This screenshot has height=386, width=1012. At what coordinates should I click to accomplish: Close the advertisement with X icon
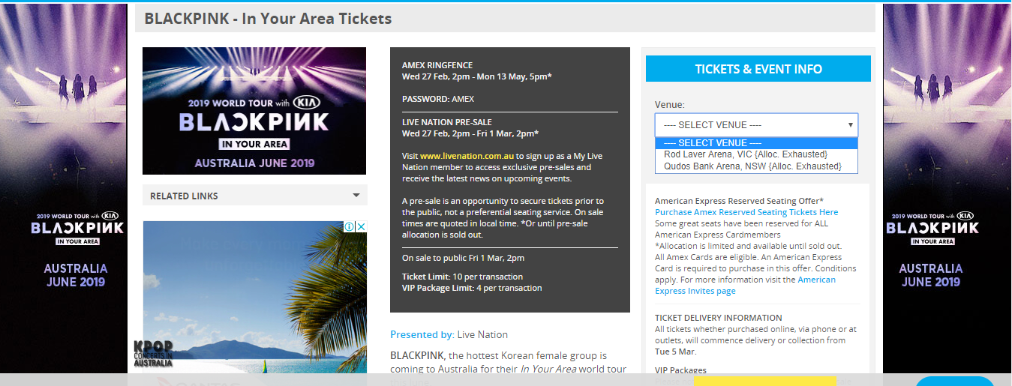pyautogui.click(x=360, y=226)
